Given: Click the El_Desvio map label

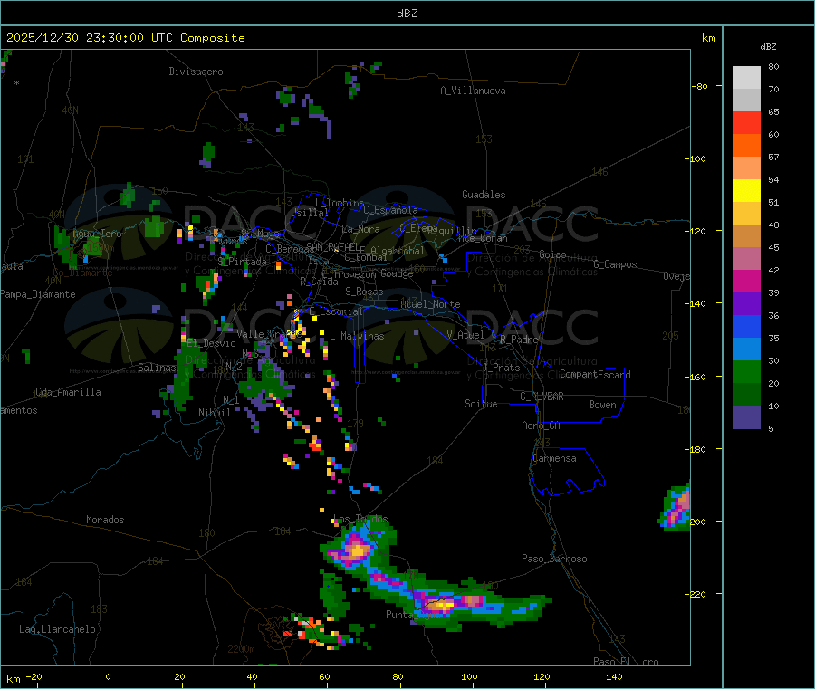Looking at the screenshot, I should point(211,343).
